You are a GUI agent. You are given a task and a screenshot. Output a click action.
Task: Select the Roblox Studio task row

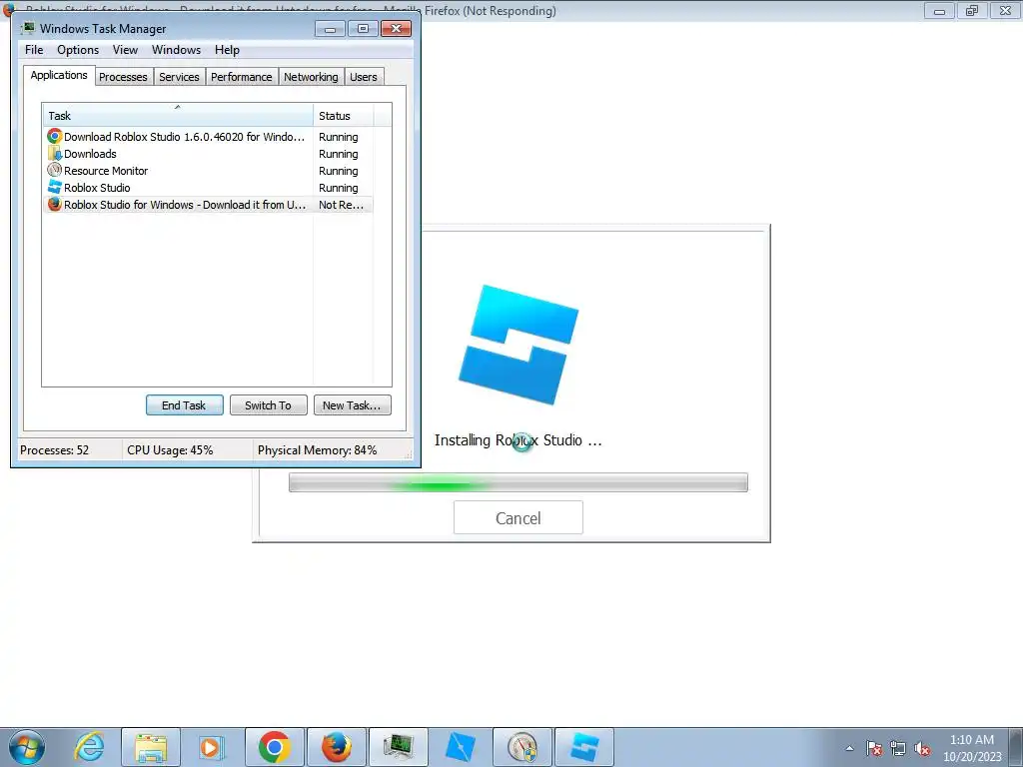[x=208, y=187]
